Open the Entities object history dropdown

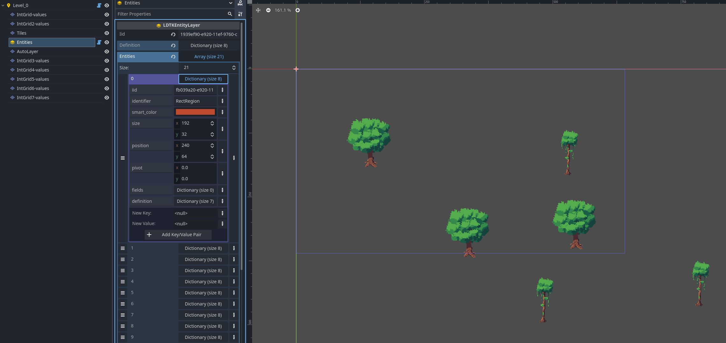click(230, 3)
